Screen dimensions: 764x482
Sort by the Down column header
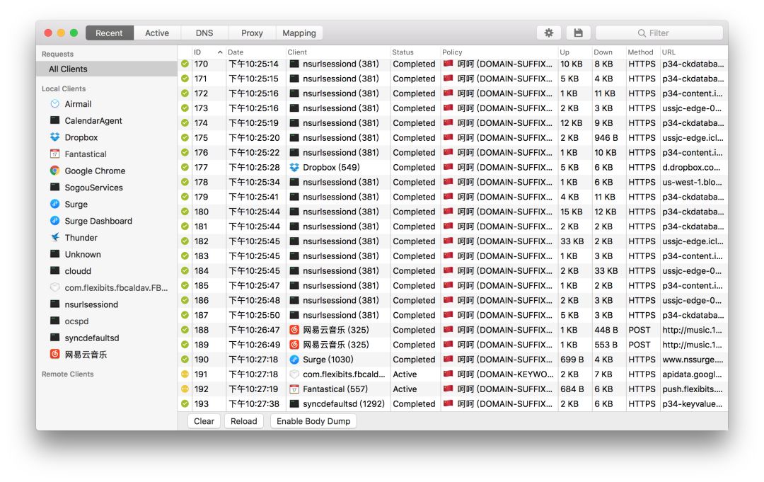608,52
